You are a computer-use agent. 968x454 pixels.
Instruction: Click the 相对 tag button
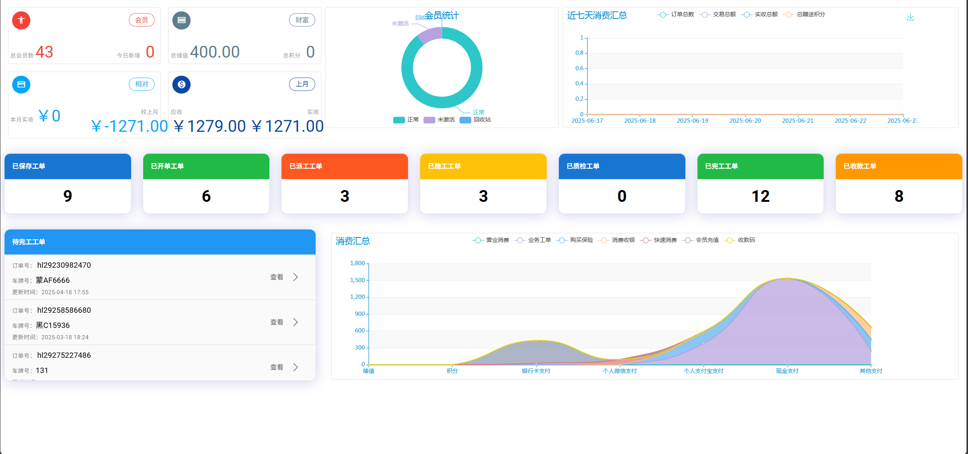click(x=142, y=84)
